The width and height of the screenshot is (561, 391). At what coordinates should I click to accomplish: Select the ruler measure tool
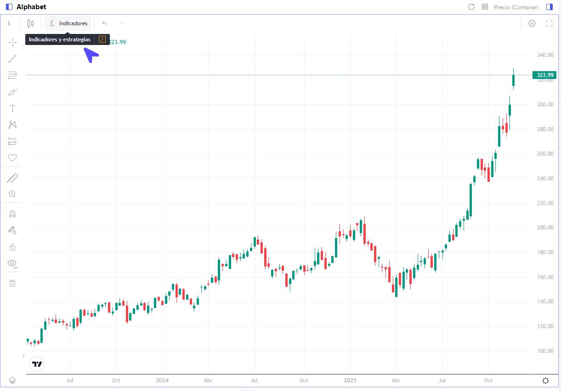click(12, 179)
